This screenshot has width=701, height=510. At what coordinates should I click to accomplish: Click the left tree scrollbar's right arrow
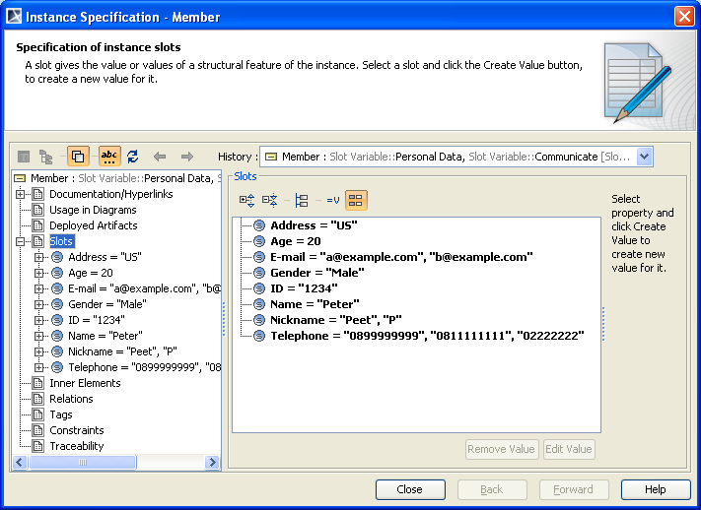point(212,462)
